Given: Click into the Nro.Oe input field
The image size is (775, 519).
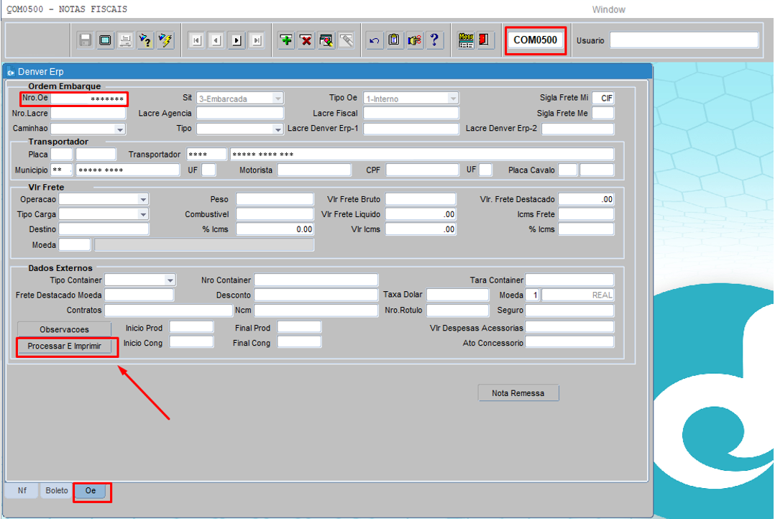Looking at the screenshot, I should 88,98.
